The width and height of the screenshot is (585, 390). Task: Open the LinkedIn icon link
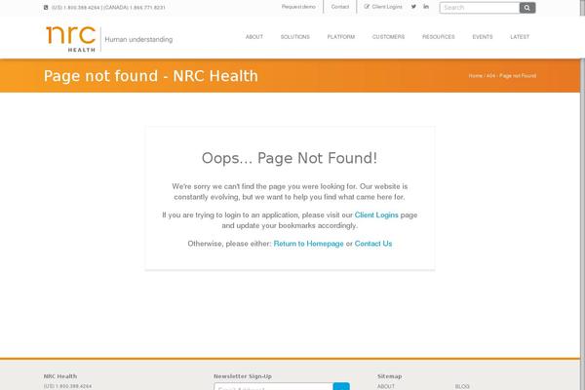pos(426,7)
